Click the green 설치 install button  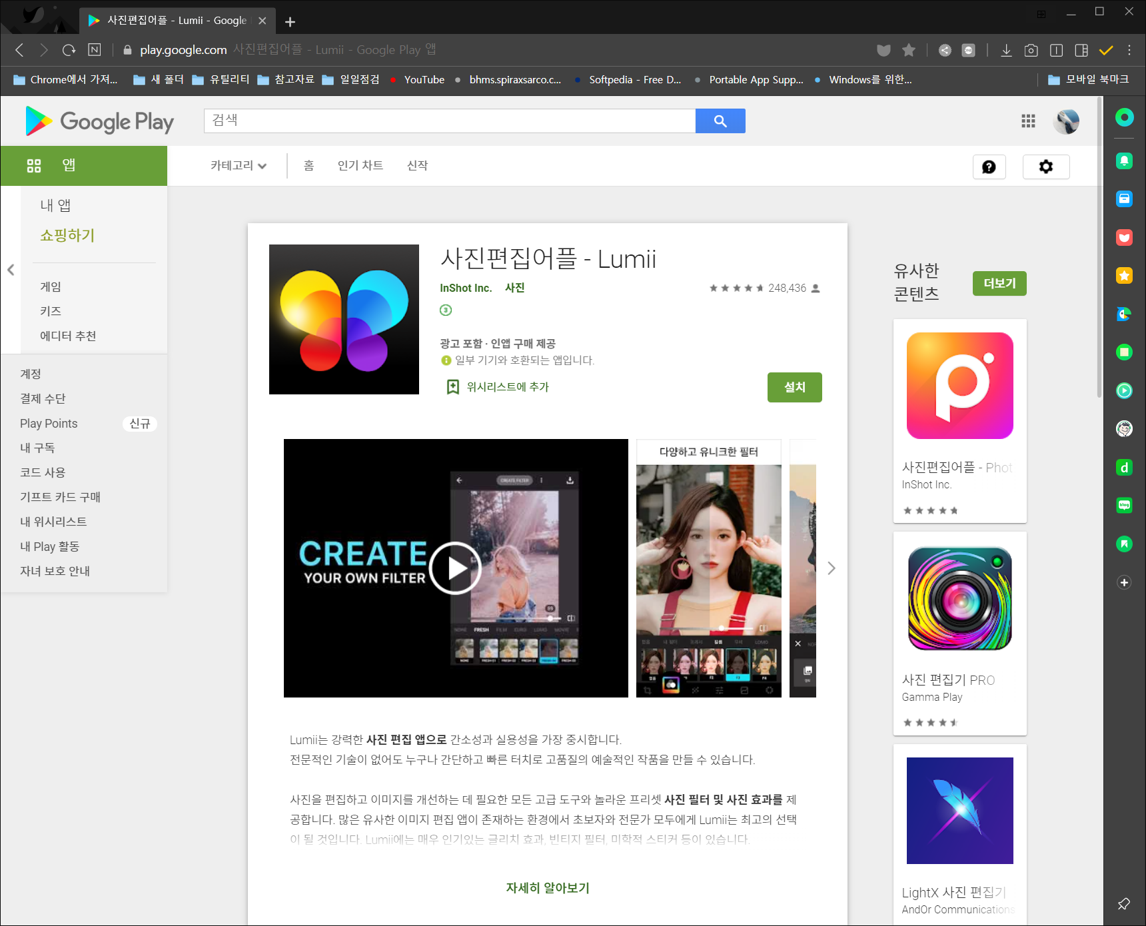coord(794,387)
